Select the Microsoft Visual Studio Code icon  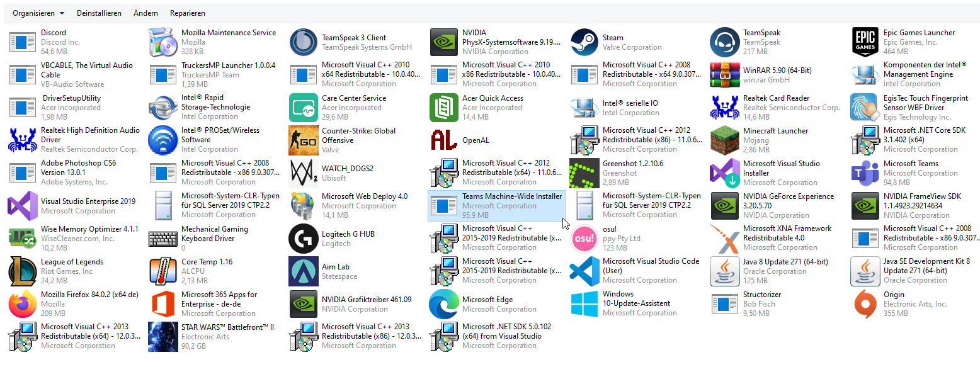(584, 271)
